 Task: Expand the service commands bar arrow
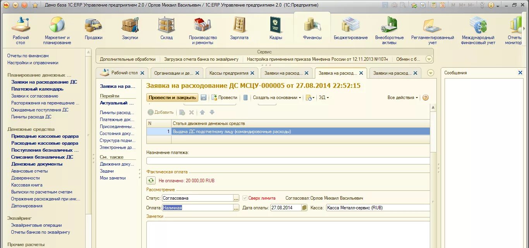coord(429,59)
